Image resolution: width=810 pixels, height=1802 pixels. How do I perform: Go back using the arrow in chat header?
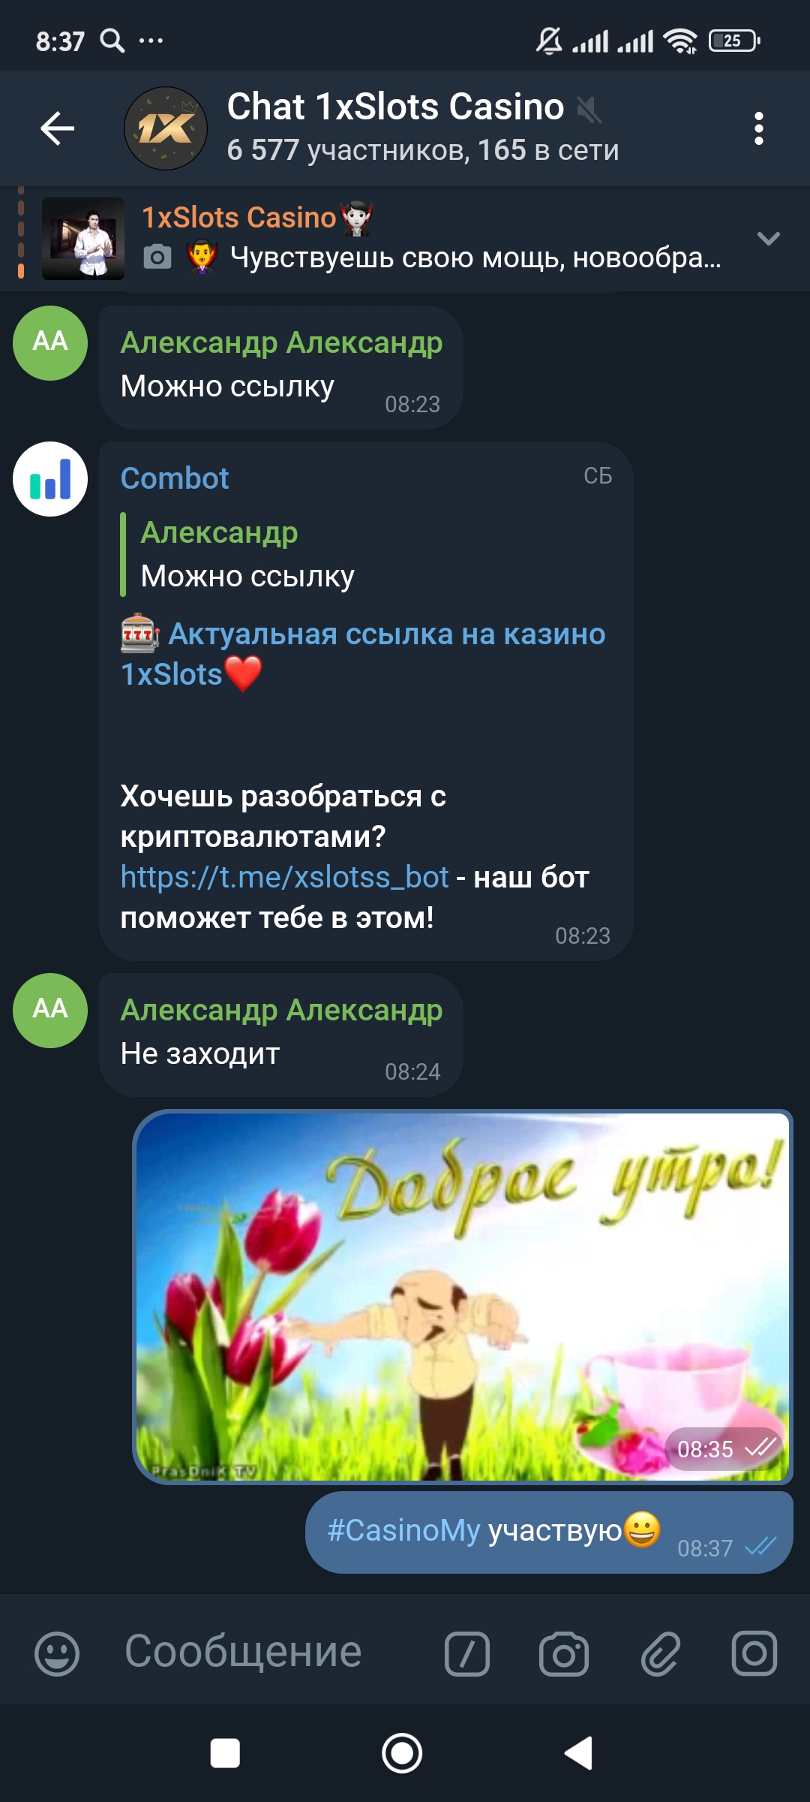pos(58,128)
